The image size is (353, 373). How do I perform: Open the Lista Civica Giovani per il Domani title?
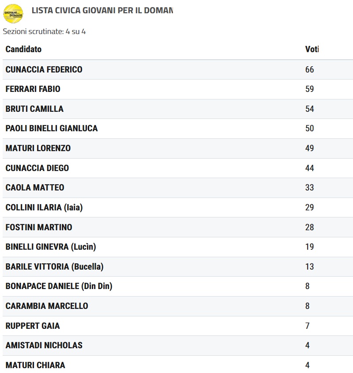point(102,10)
